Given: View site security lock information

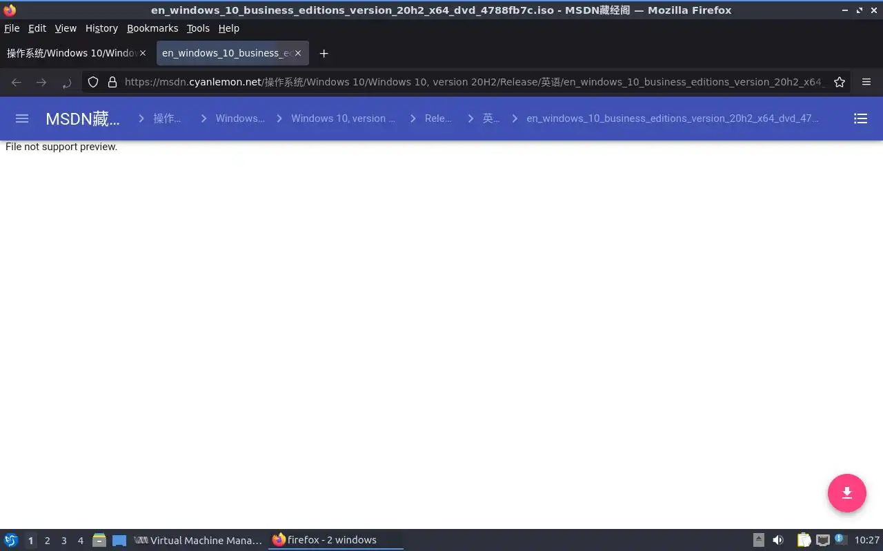Looking at the screenshot, I should [x=112, y=82].
